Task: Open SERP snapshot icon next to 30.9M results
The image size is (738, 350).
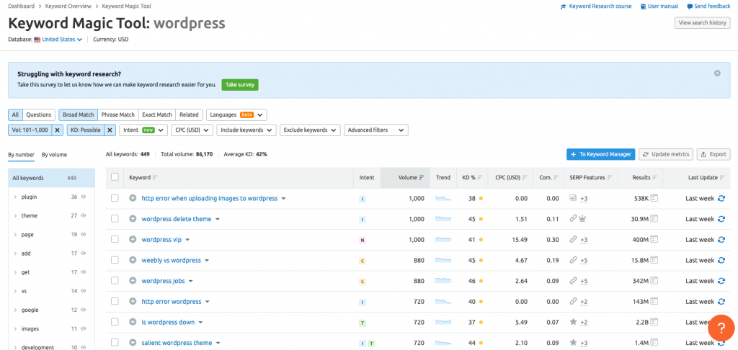Action: (x=654, y=219)
